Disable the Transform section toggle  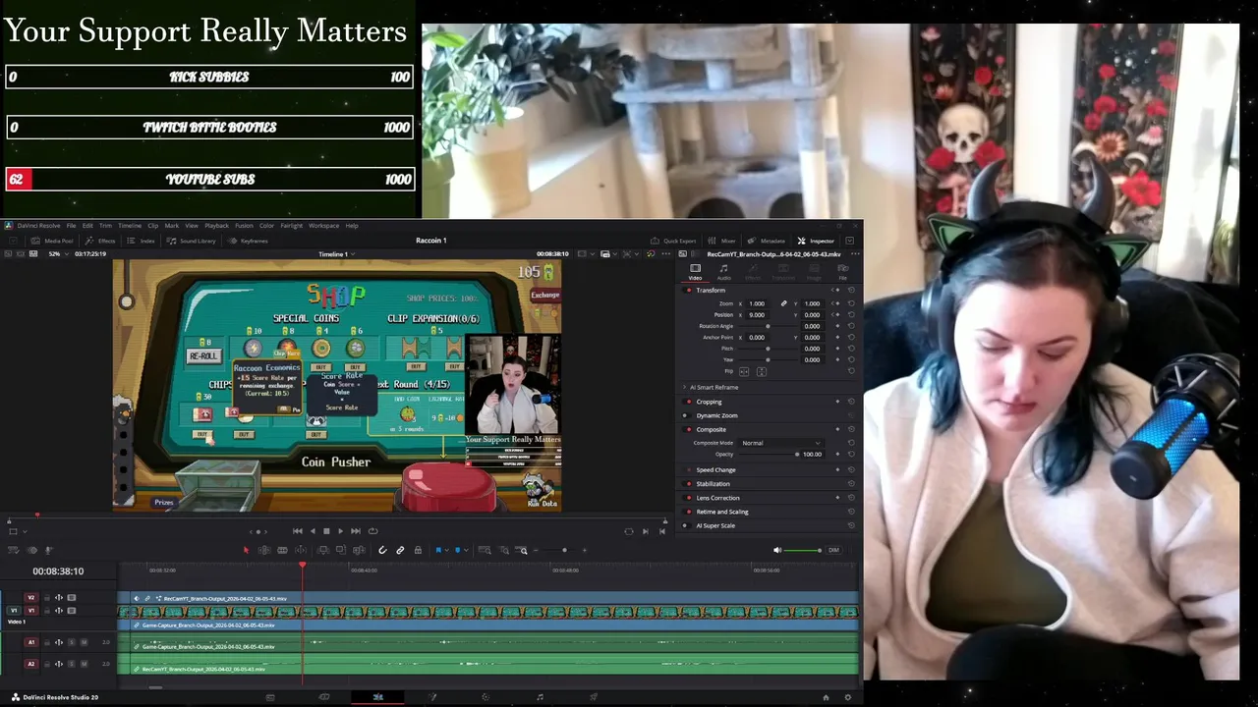point(688,291)
